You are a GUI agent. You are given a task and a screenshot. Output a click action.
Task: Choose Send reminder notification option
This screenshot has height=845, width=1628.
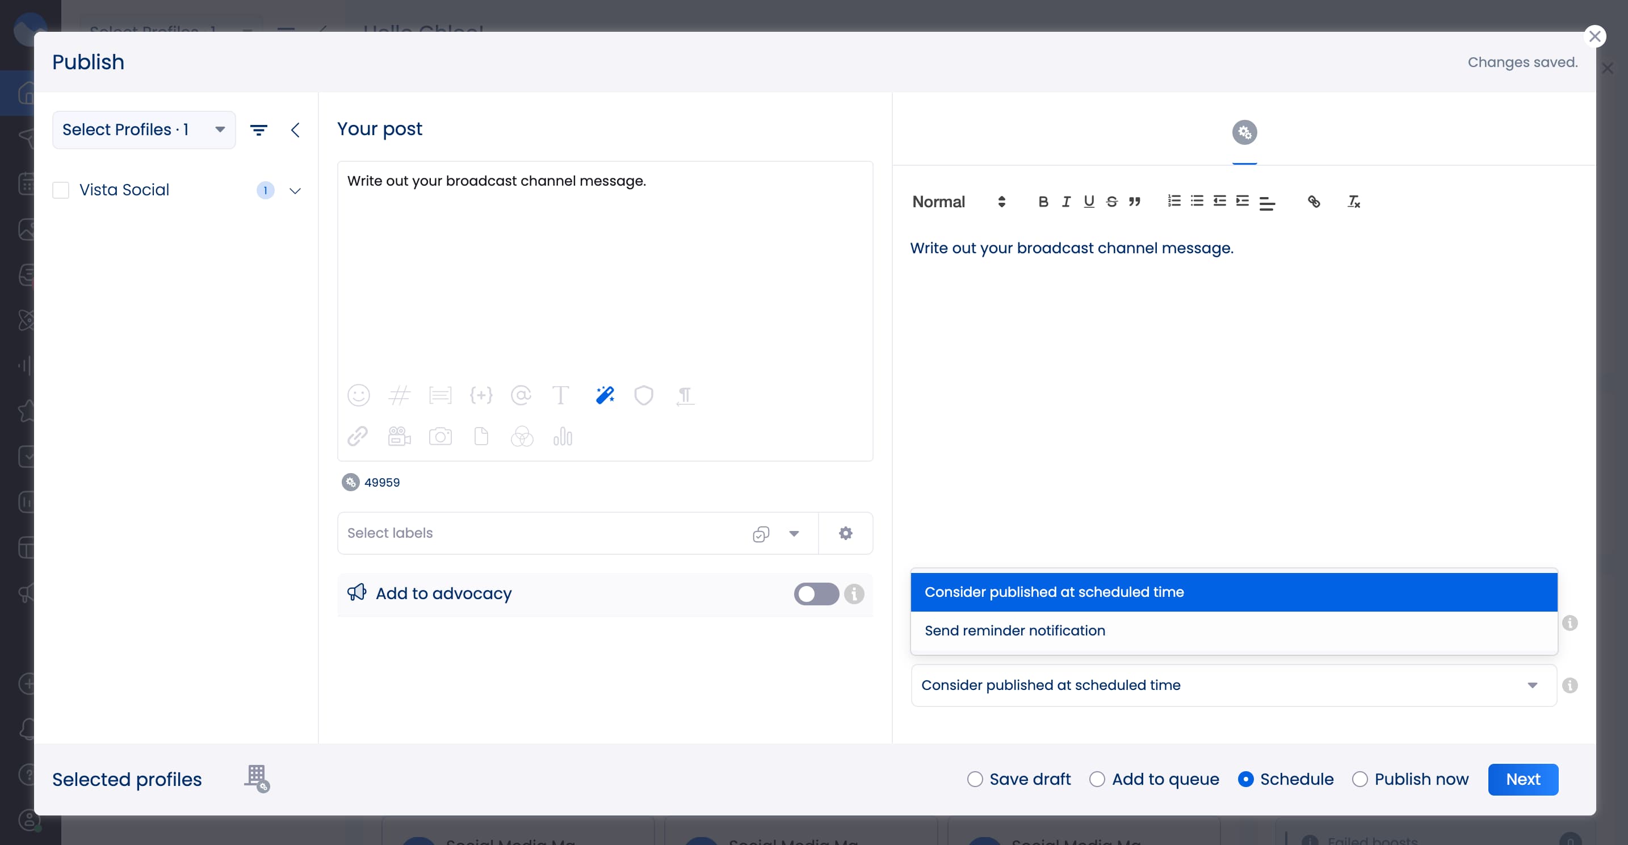click(1014, 630)
